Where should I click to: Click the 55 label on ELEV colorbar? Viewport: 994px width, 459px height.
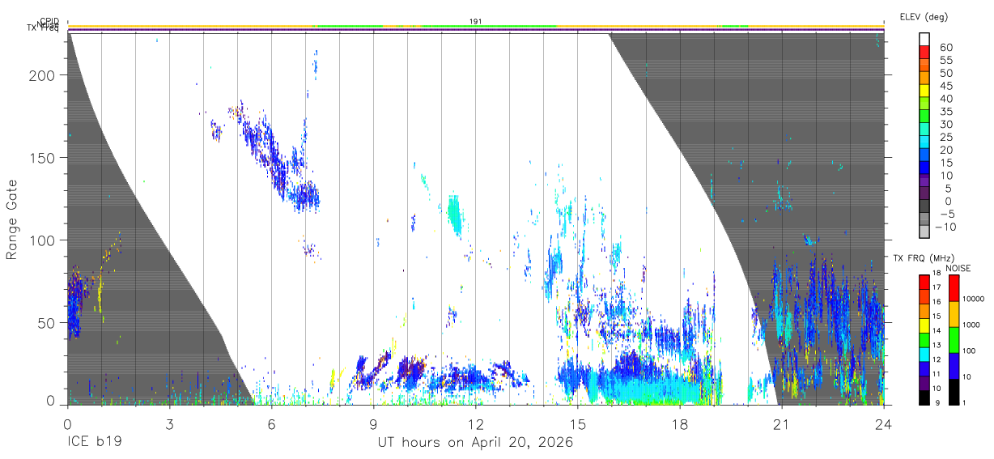pos(945,61)
